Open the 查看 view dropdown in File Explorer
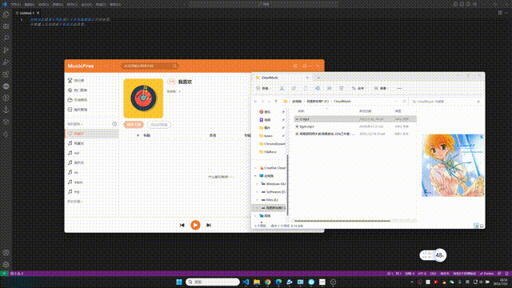Viewport: 512px width, 288px height. tap(381, 88)
